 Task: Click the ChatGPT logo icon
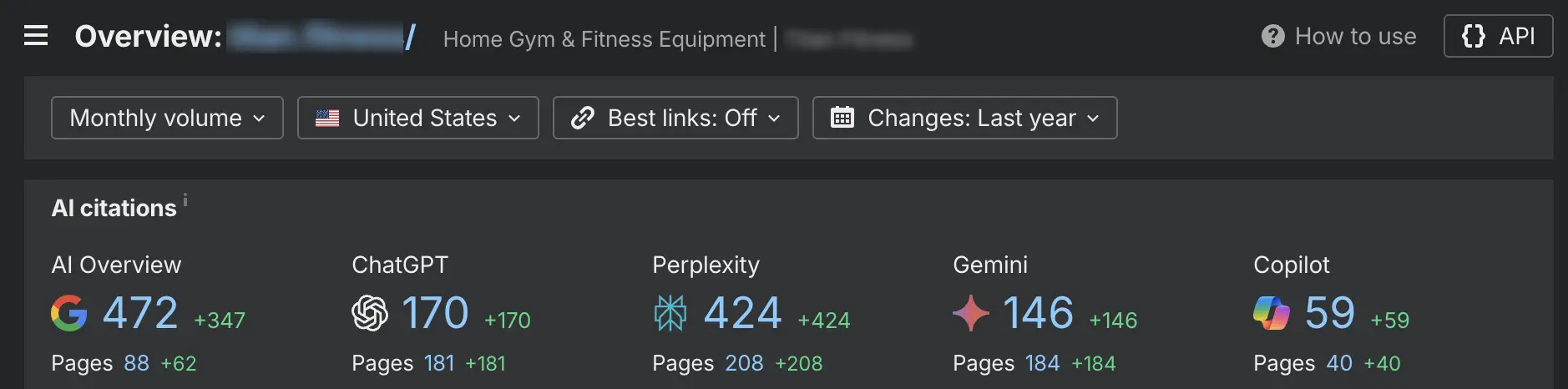click(x=370, y=313)
